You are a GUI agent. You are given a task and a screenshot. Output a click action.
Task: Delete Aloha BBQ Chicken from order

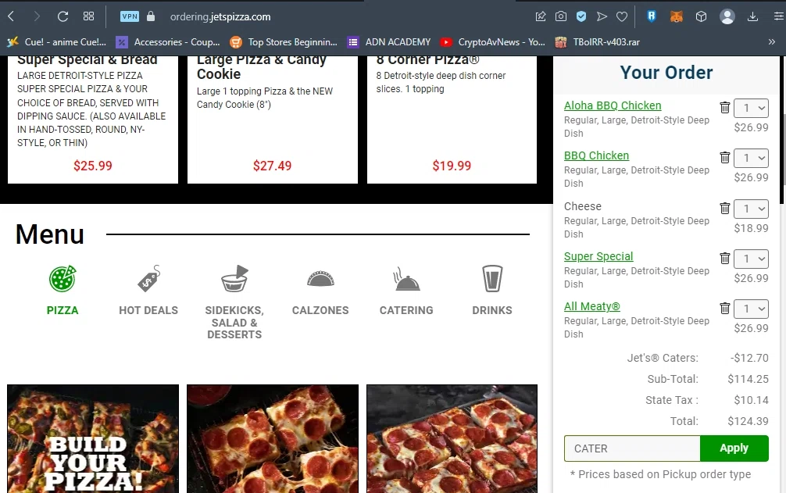pyautogui.click(x=725, y=107)
